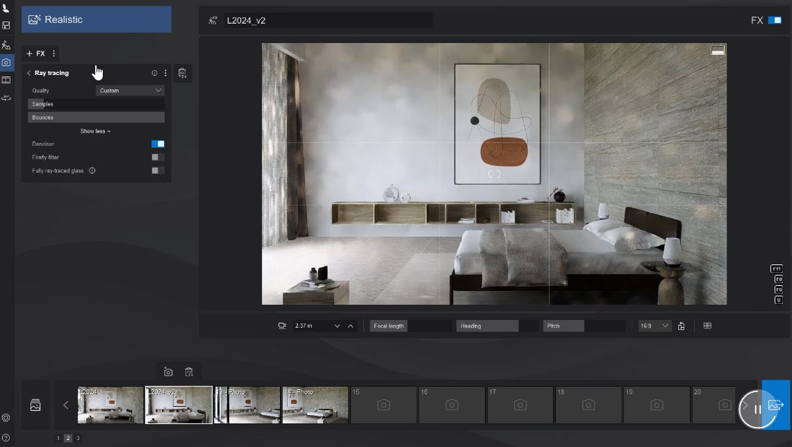Click the take photo camera icon above thumbnails

[168, 372]
